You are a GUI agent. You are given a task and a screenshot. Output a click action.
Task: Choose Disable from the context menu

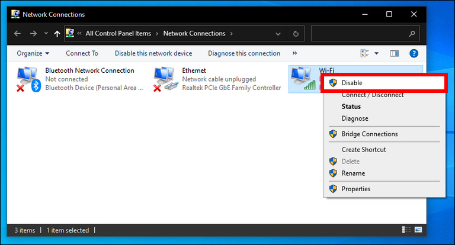[384, 83]
